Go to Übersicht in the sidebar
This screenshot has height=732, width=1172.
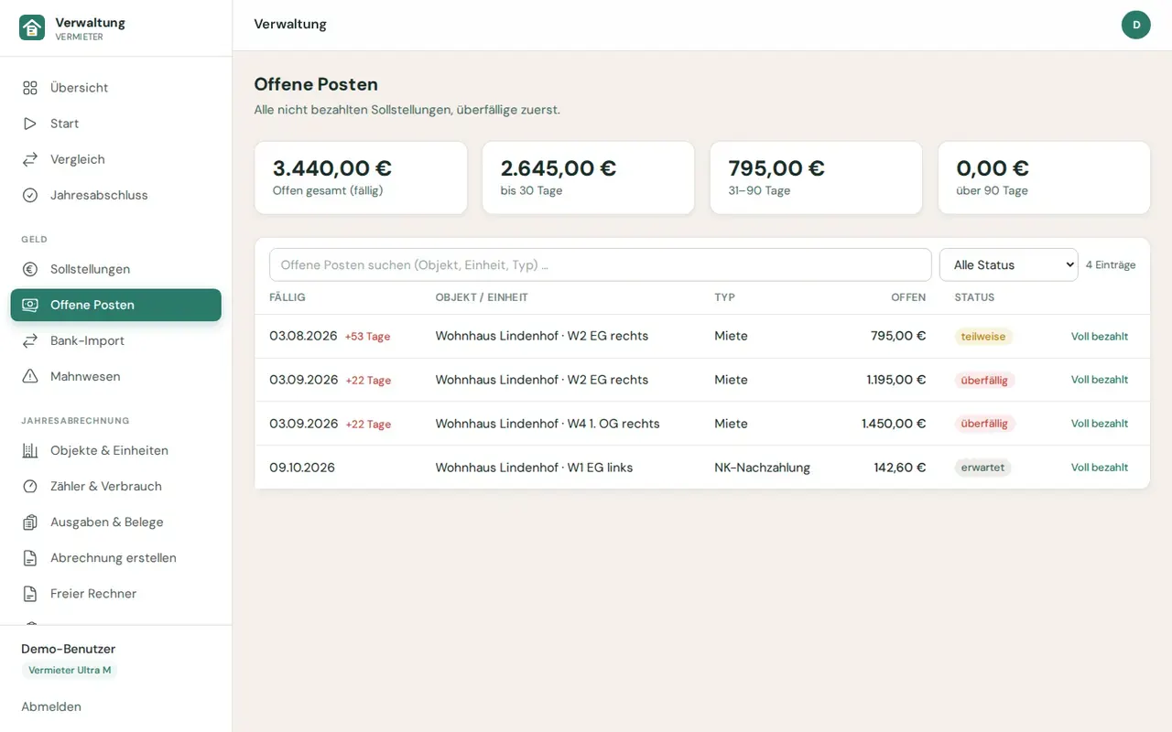pos(116,88)
